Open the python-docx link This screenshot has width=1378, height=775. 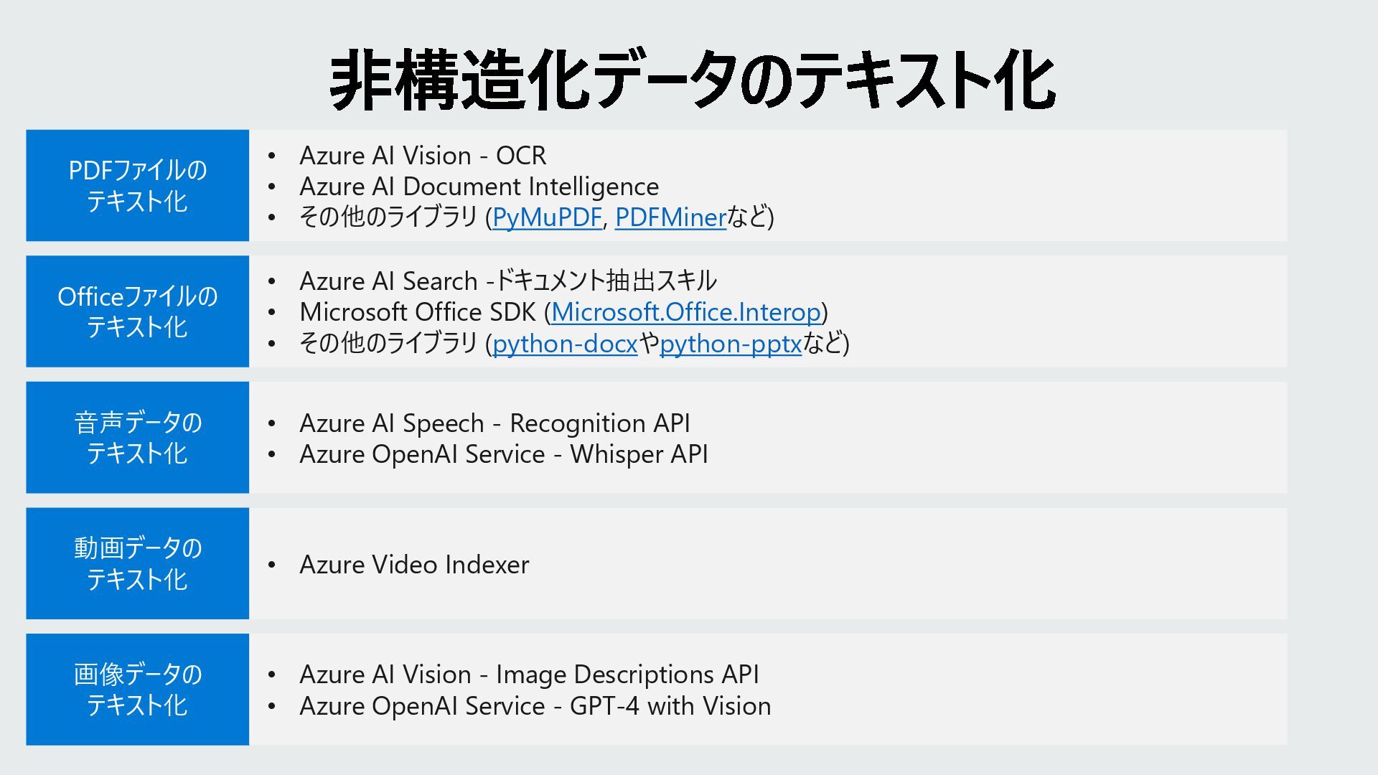click(x=564, y=344)
